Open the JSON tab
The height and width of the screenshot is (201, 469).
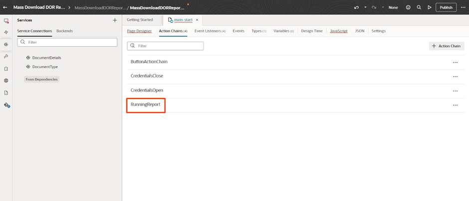coord(360,31)
